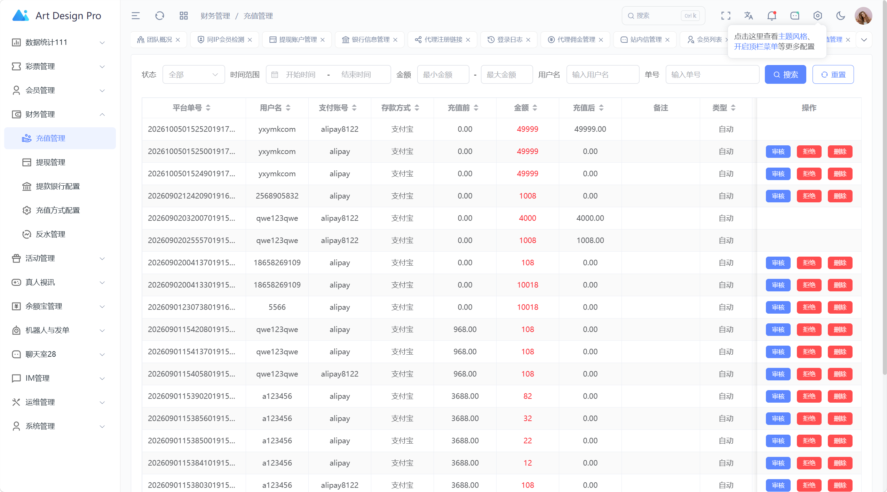Sort by 类型 column
This screenshot has height=492, width=887.
733,108
